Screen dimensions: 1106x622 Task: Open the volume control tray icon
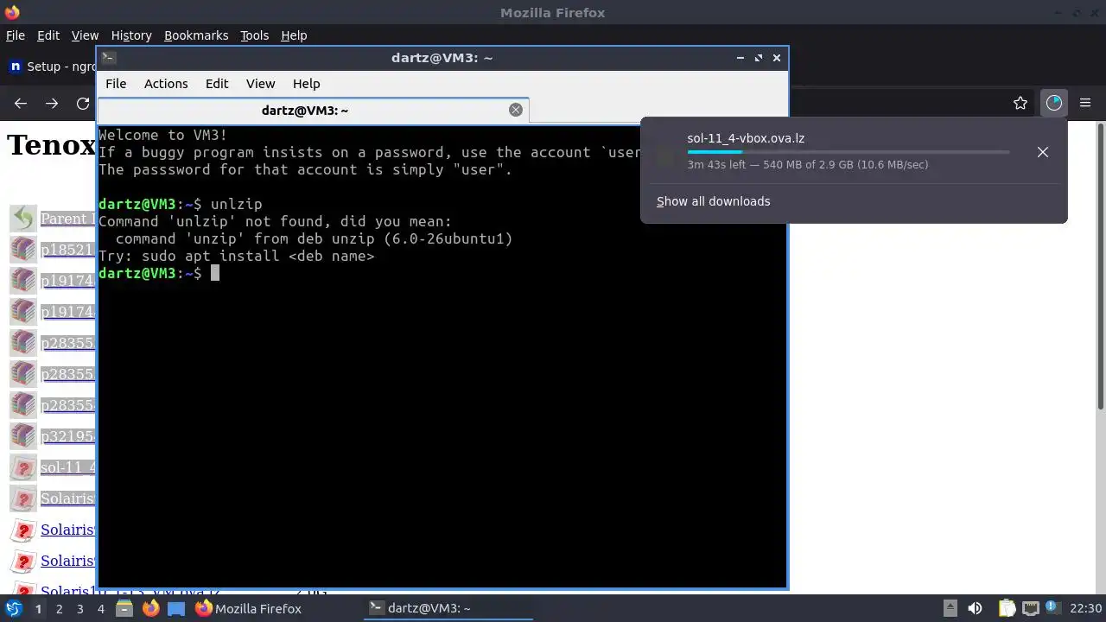pos(975,608)
